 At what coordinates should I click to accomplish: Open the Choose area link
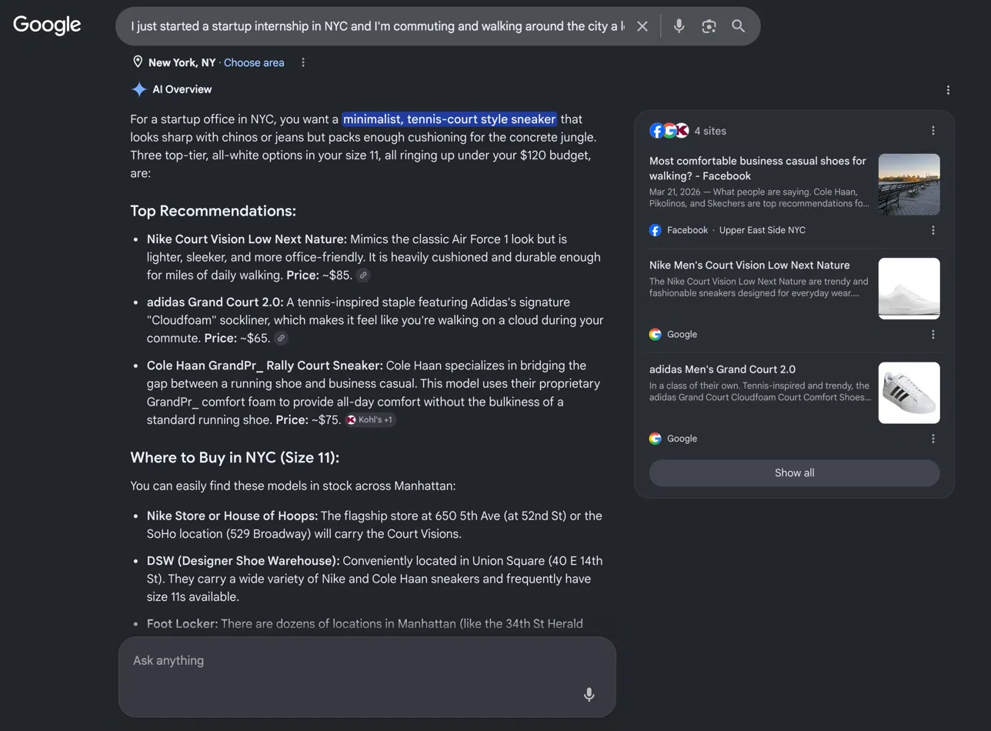click(254, 62)
